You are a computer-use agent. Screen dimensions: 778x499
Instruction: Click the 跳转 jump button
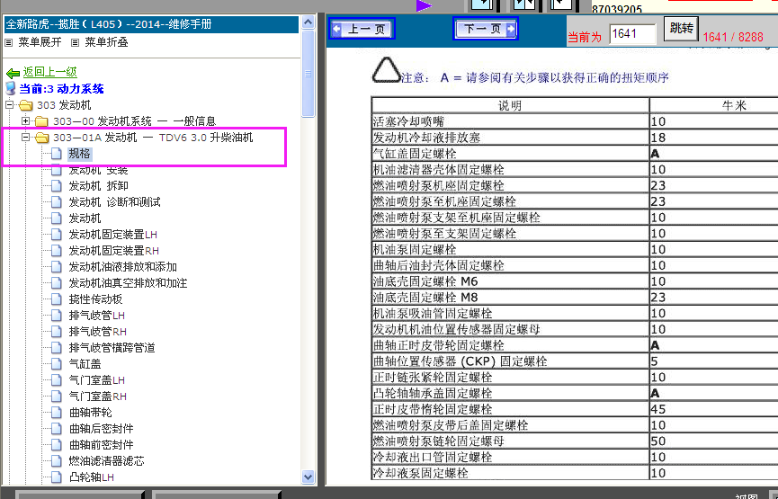click(681, 28)
